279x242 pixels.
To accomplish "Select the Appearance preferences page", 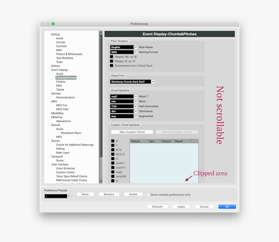I will coord(63,121).
